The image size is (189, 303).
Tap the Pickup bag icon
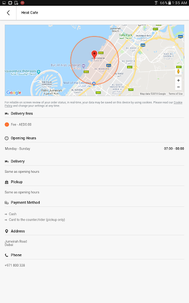tap(7, 182)
